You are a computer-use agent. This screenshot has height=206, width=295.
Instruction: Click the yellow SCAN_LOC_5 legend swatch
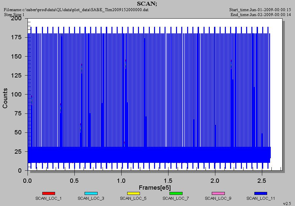133,193
